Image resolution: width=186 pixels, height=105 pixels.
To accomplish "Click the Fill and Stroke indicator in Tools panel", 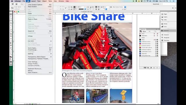I will tap(11, 57).
